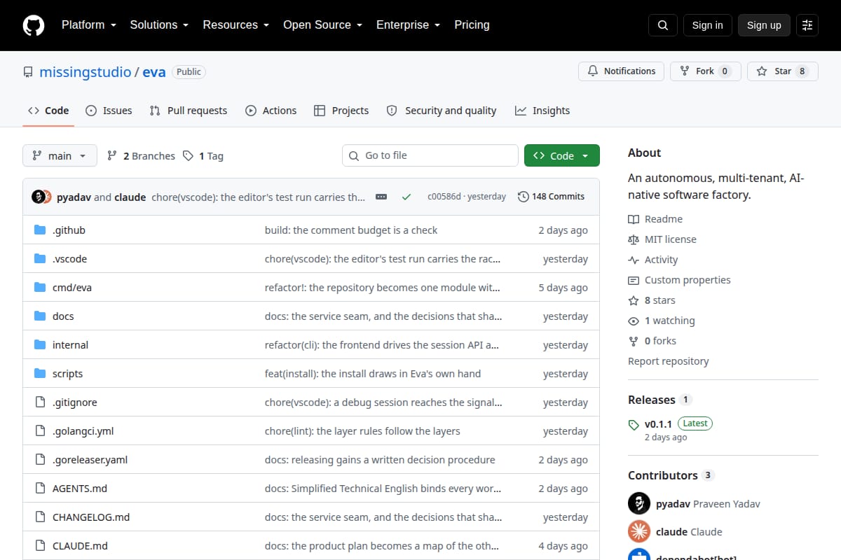Click the Sign up button
This screenshot has height=560, width=841.
point(764,25)
